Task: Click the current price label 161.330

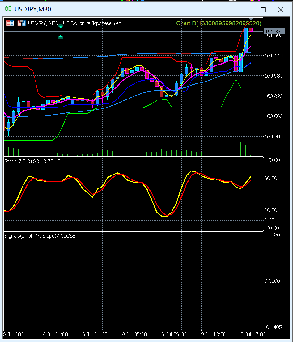Action: coord(274,32)
